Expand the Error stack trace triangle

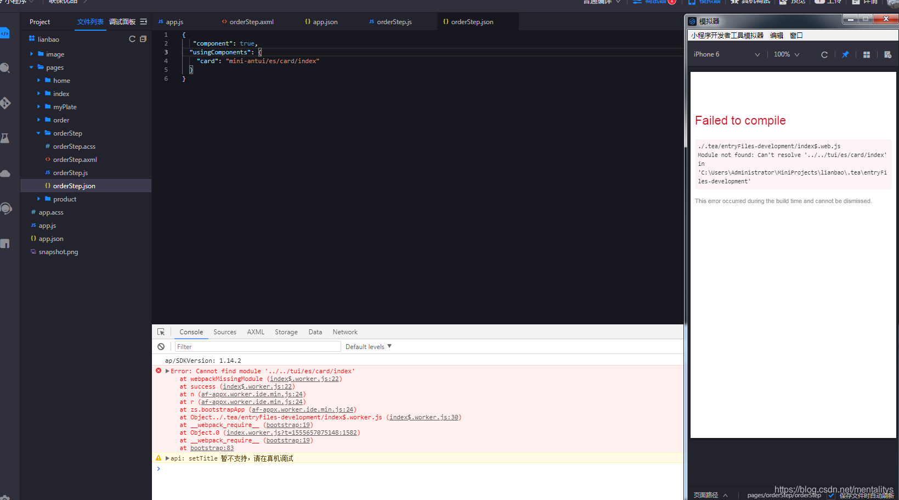point(167,371)
